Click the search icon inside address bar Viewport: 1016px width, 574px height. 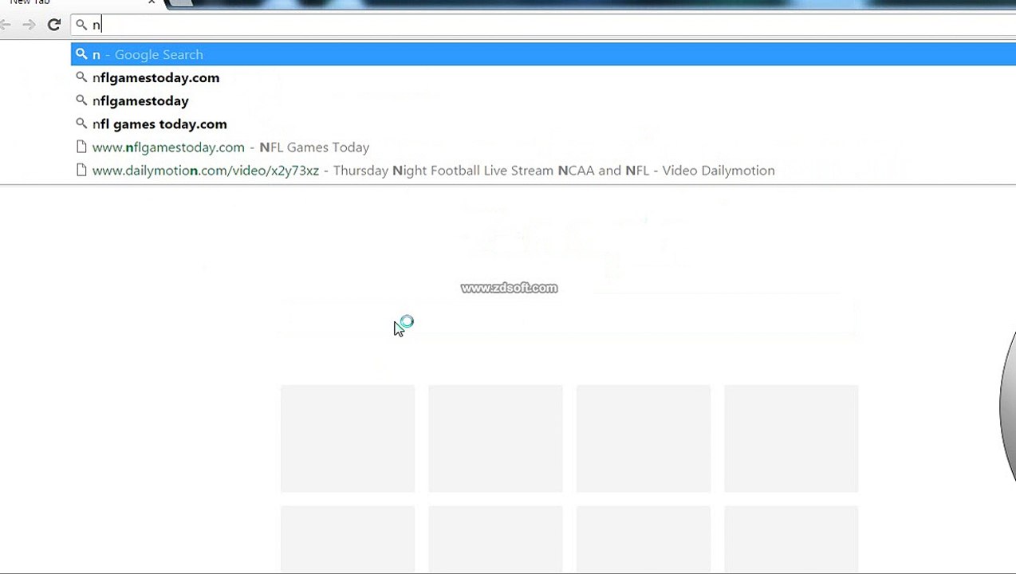click(x=81, y=25)
